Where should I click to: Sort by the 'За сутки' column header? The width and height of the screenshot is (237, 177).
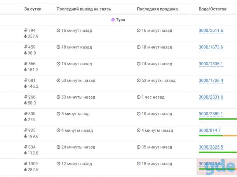33,9
